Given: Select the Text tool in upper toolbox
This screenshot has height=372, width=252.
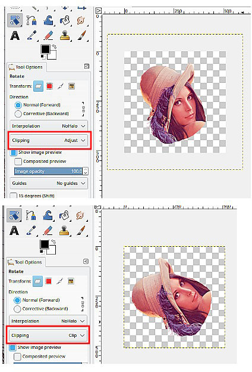Looking at the screenshot, I should tap(15, 36).
